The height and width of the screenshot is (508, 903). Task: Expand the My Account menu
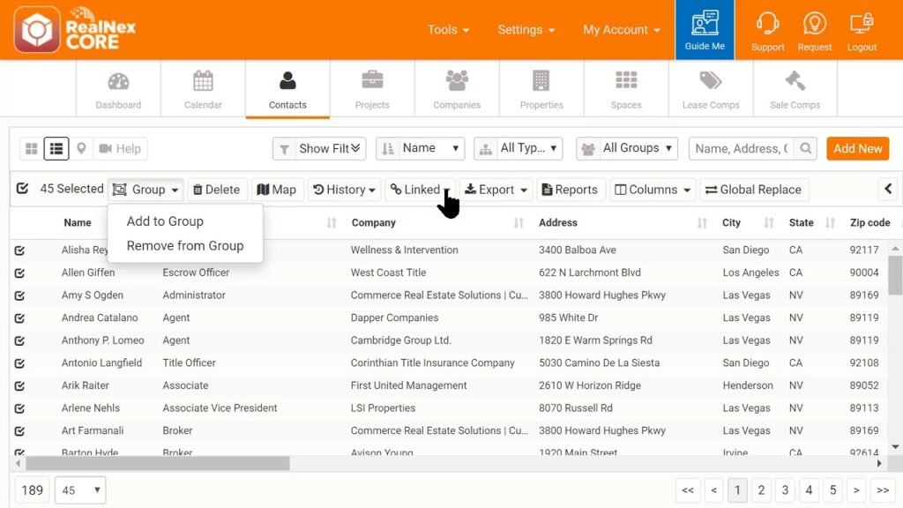[622, 30]
